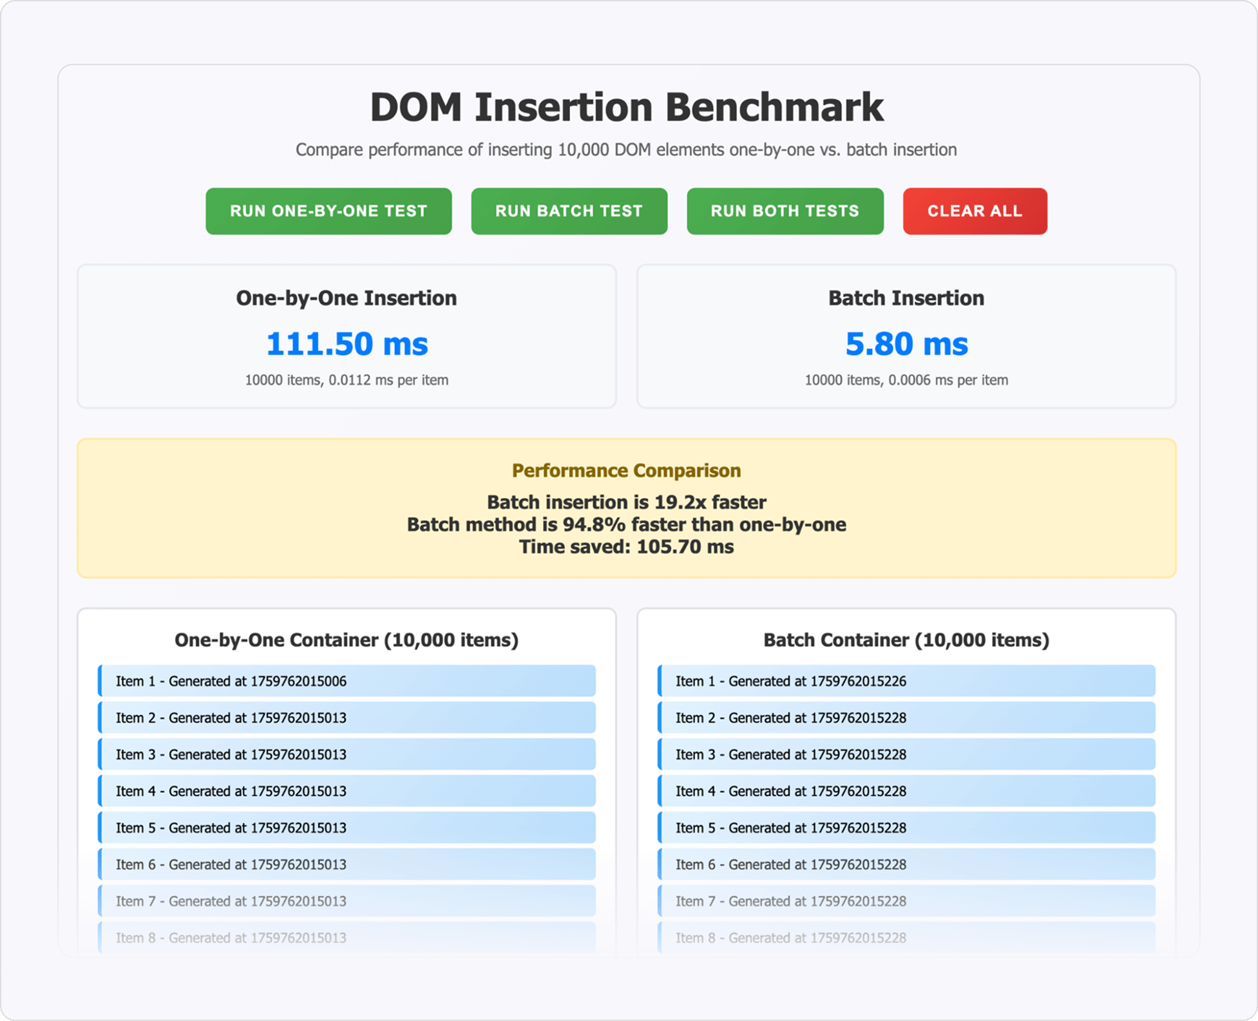The width and height of the screenshot is (1258, 1021).
Task: Start both tests with Run Both Tests
Action: pos(785,211)
